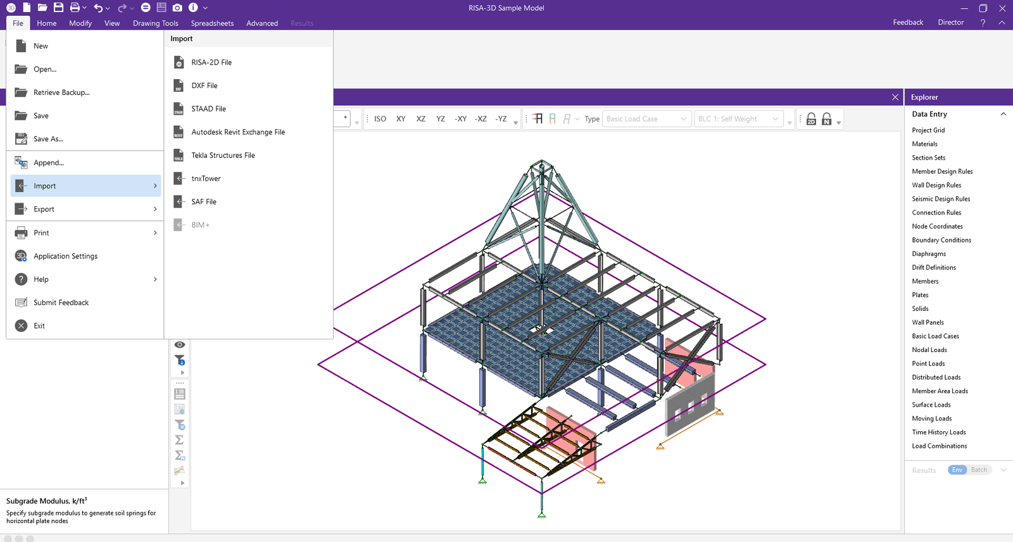Screen dimensions: 1013x542
Task: Click the spreadsheet layout icon in title bar
Action: (x=161, y=8)
